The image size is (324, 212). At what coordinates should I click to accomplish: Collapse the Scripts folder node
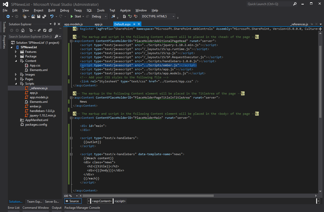point(16,84)
